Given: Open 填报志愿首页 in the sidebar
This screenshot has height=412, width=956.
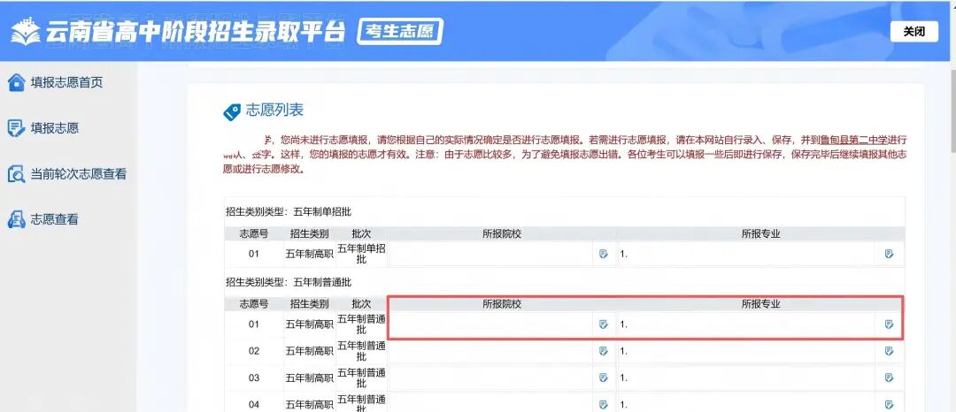Looking at the screenshot, I should tap(67, 82).
